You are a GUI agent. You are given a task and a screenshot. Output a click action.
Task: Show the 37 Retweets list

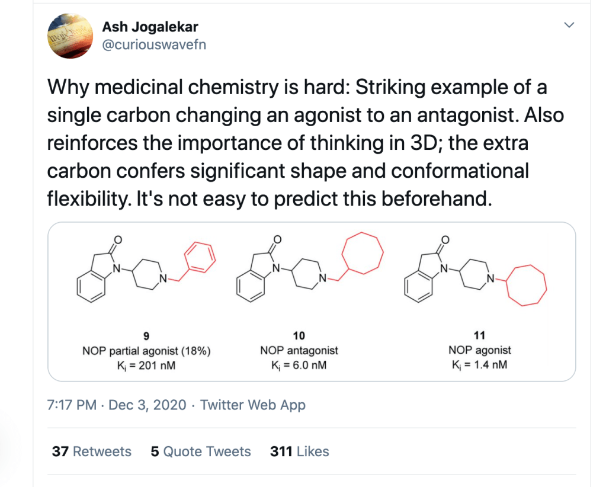(92, 451)
